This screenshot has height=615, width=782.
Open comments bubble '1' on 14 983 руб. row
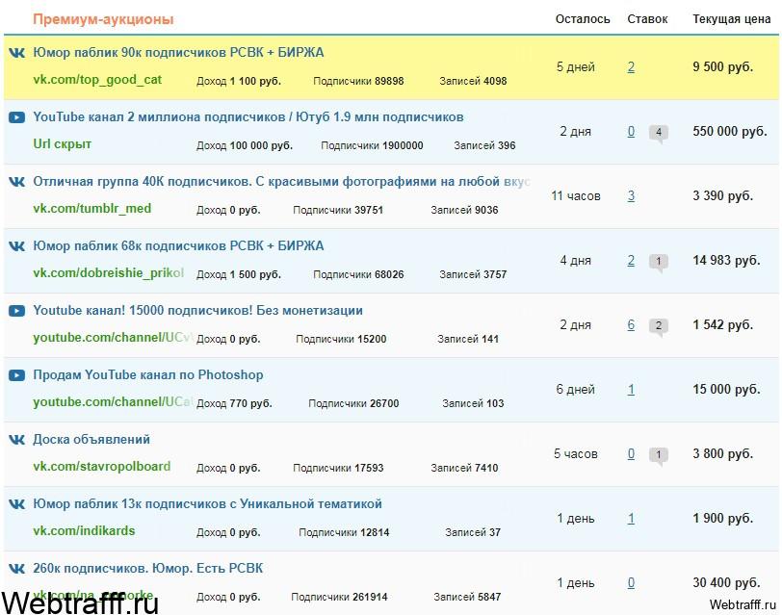click(x=659, y=262)
